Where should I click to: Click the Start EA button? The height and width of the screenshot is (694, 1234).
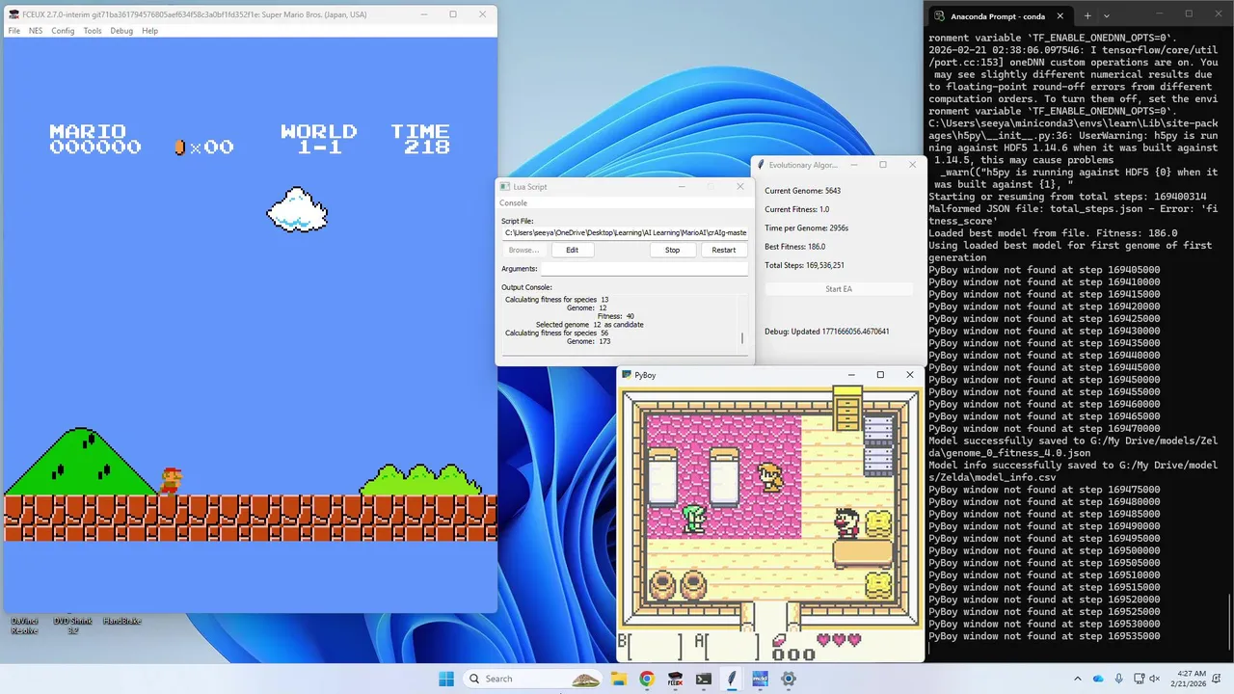839,289
